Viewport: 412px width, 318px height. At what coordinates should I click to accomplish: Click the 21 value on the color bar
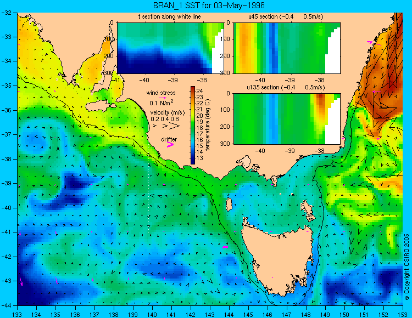click(199, 110)
